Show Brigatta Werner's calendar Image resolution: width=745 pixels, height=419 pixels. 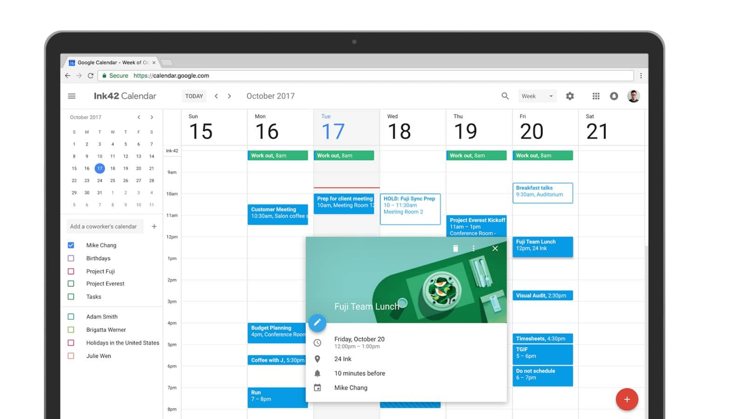click(71, 330)
